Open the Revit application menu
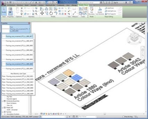Viewport: 148px width, 119px height. click(x=3, y=3)
